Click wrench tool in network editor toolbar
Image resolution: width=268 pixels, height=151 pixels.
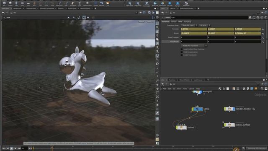coord(220,89)
